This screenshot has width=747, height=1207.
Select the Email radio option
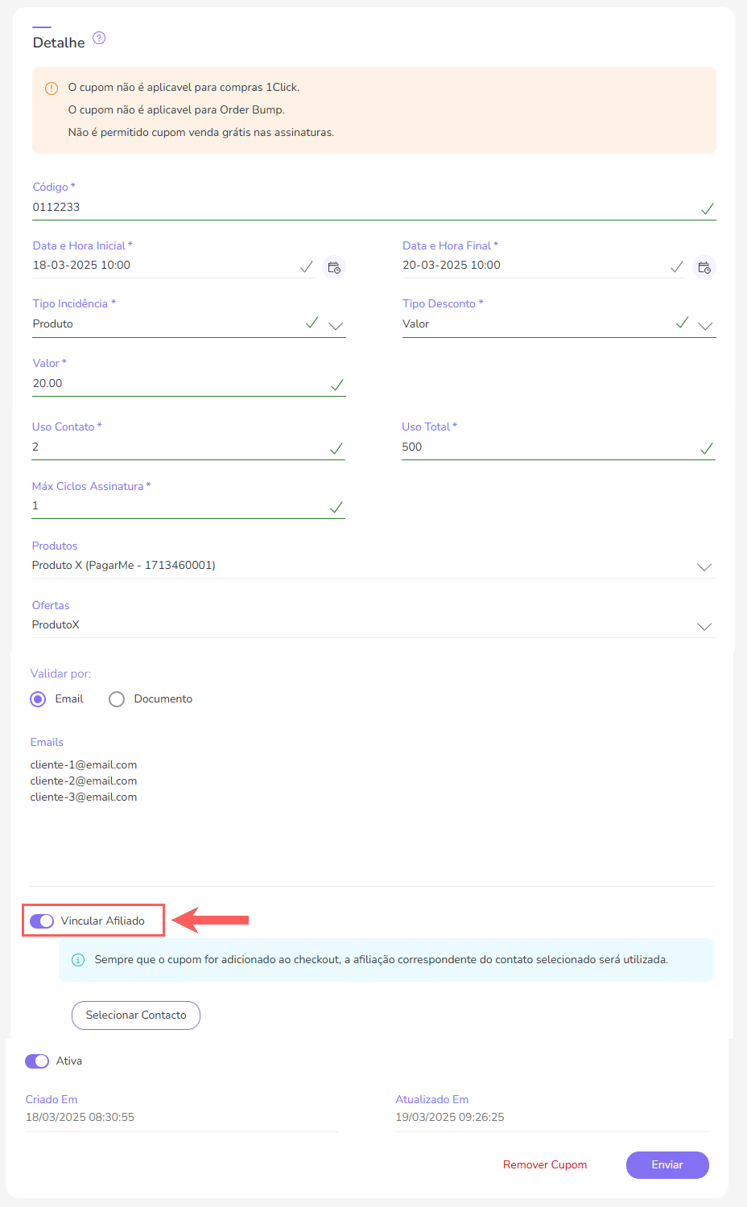pyautogui.click(x=38, y=699)
